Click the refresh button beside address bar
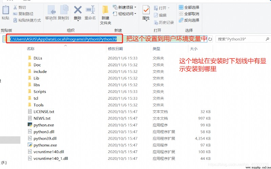This screenshot has width=271, height=169. (x=210, y=39)
